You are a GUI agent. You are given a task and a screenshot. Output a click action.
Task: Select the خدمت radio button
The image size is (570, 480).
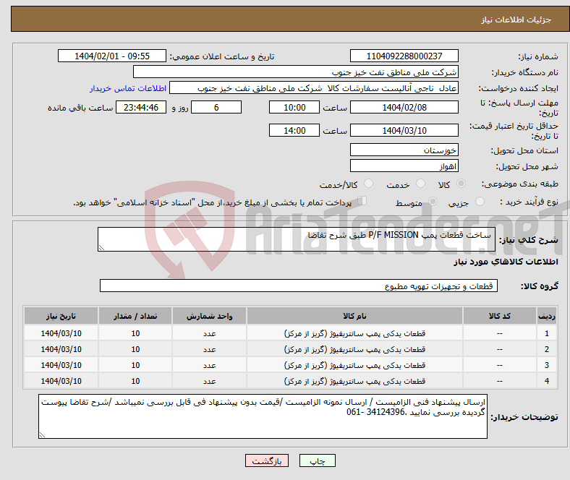[x=420, y=184]
